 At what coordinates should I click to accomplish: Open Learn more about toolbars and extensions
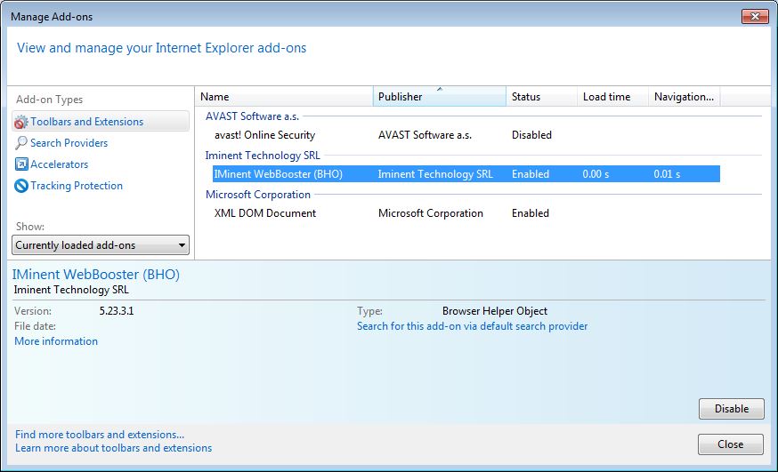click(x=114, y=448)
